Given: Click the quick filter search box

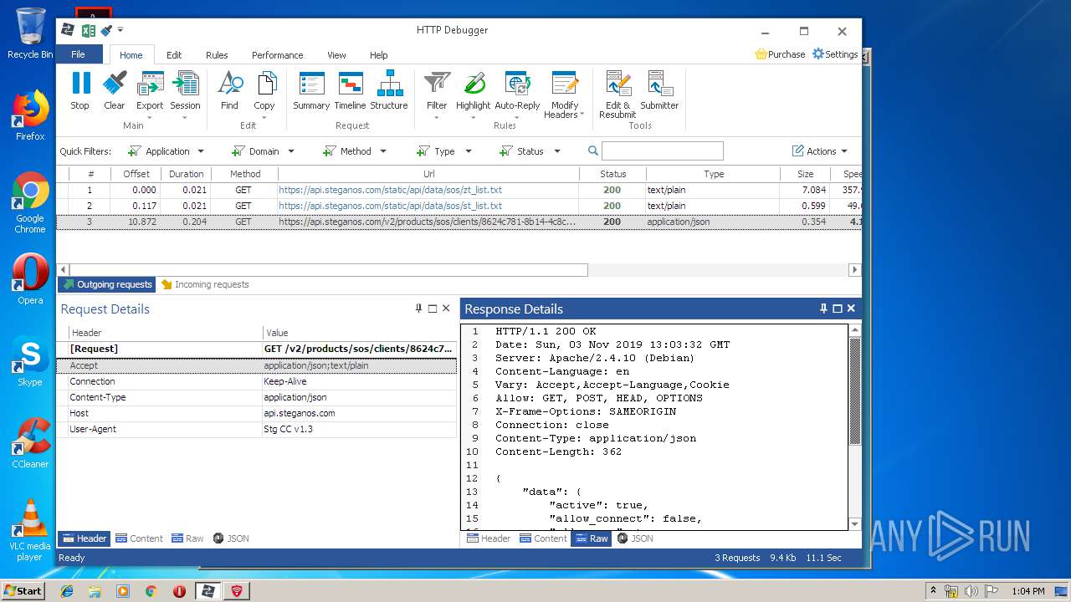Looking at the screenshot, I should tap(663, 151).
